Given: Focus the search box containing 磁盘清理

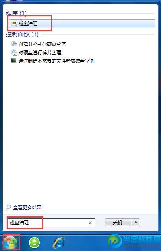Looking at the screenshot, I should point(51,223).
